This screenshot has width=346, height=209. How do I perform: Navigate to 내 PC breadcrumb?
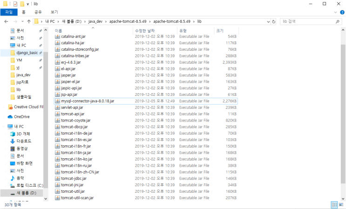(50, 21)
